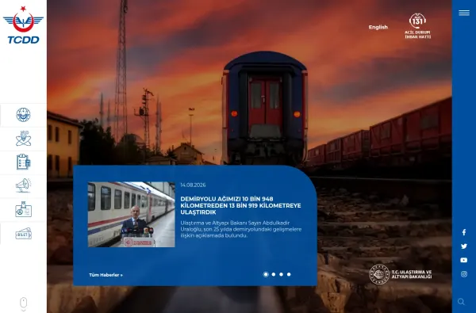This screenshot has height=313, width=476.
Task: Switch language to English
Action: (378, 27)
